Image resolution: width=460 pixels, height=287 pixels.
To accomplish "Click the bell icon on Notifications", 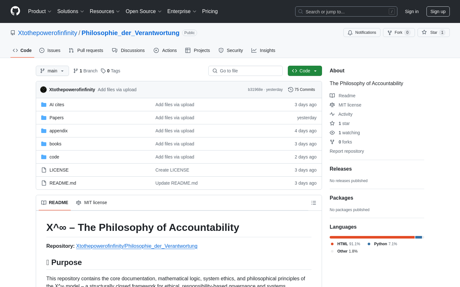I will coord(350,33).
